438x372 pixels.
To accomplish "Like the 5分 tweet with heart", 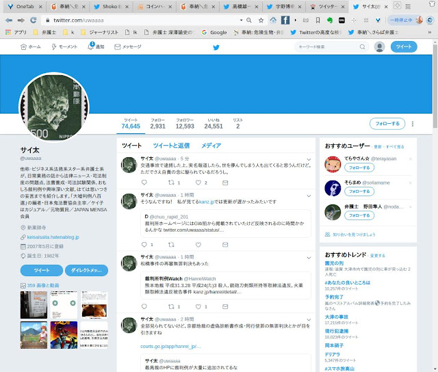I will [198, 183].
